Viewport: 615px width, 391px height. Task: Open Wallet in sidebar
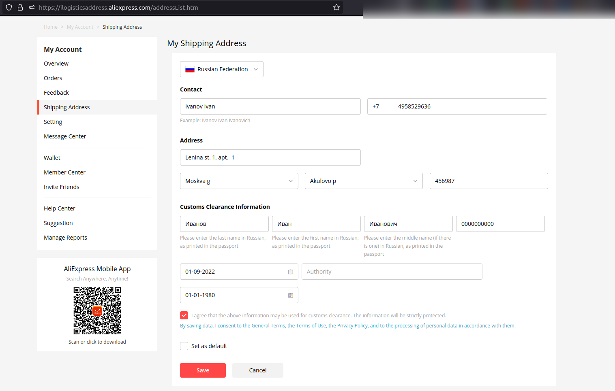click(x=52, y=158)
